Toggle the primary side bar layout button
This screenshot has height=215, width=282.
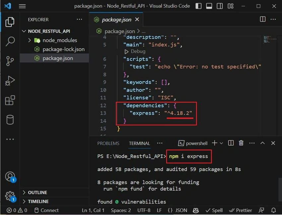coord(198,6)
